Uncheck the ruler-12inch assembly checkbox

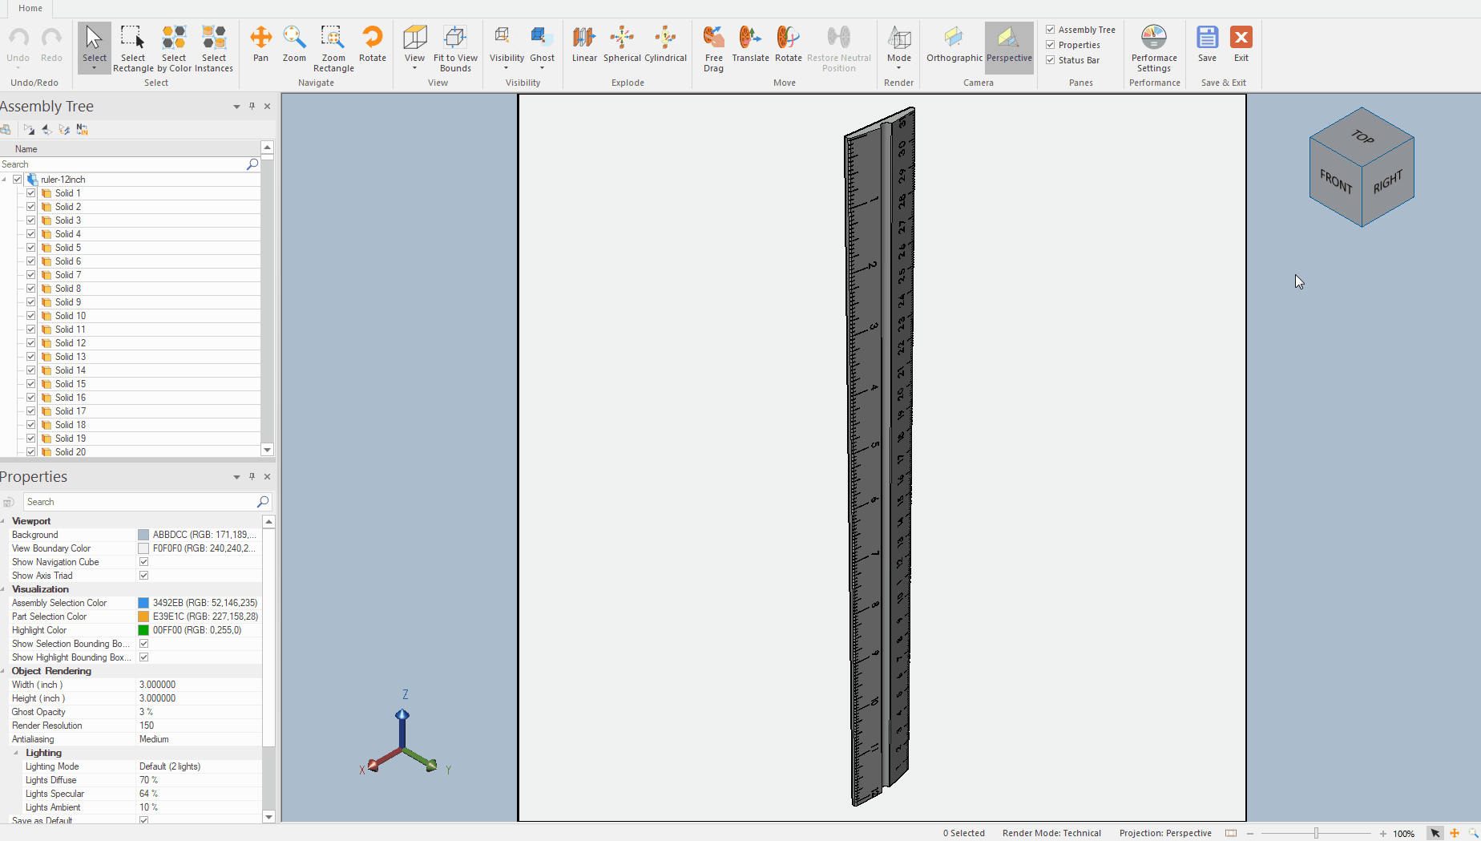pos(18,180)
